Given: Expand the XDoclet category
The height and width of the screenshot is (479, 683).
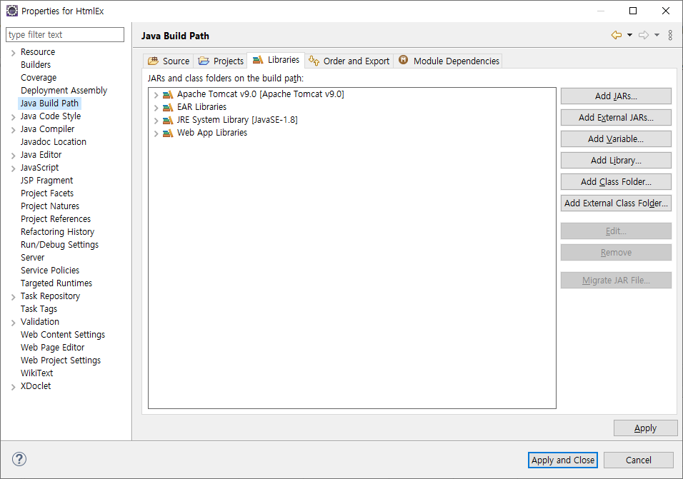Looking at the screenshot, I should pos(13,387).
